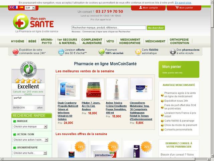Open the AROMA-PHYTO menu
Screen dimensions: 214x161
[47, 41]
